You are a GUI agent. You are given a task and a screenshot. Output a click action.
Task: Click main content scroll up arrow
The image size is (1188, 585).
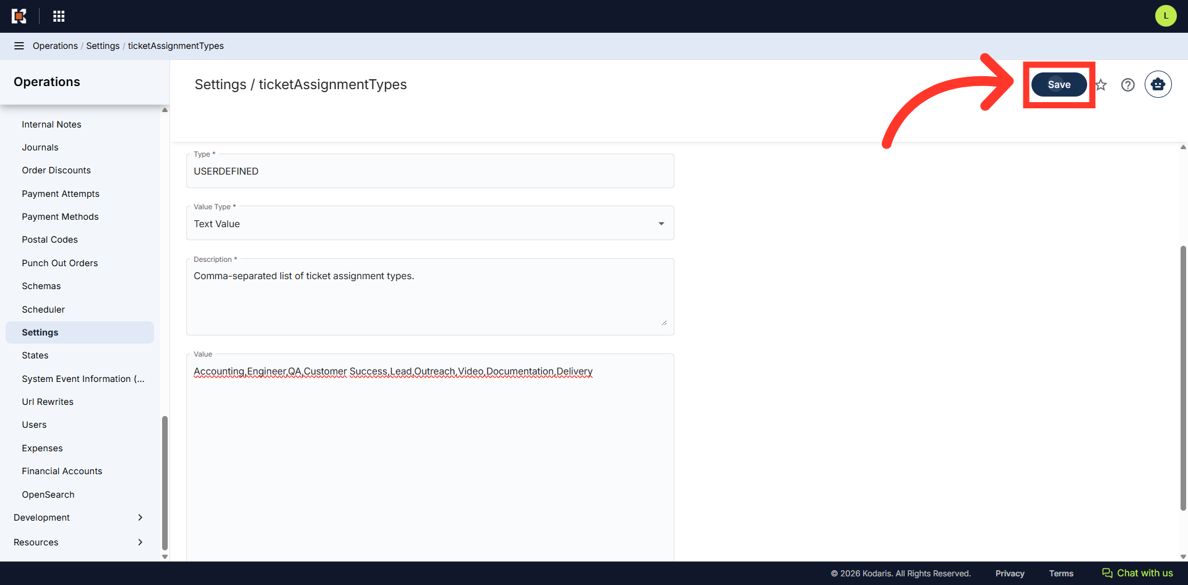pos(1183,147)
